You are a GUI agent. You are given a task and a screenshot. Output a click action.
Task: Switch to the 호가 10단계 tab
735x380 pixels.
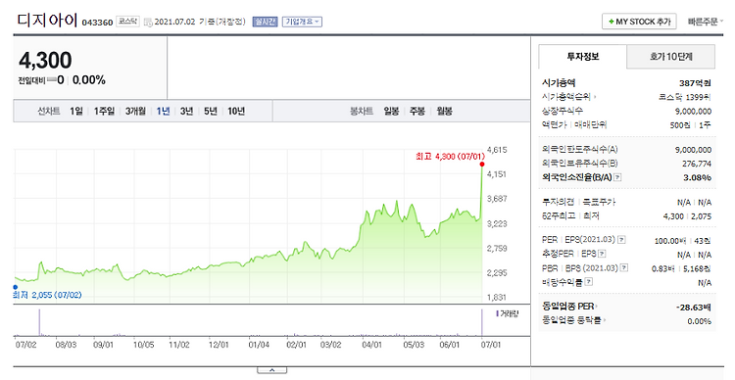click(670, 57)
